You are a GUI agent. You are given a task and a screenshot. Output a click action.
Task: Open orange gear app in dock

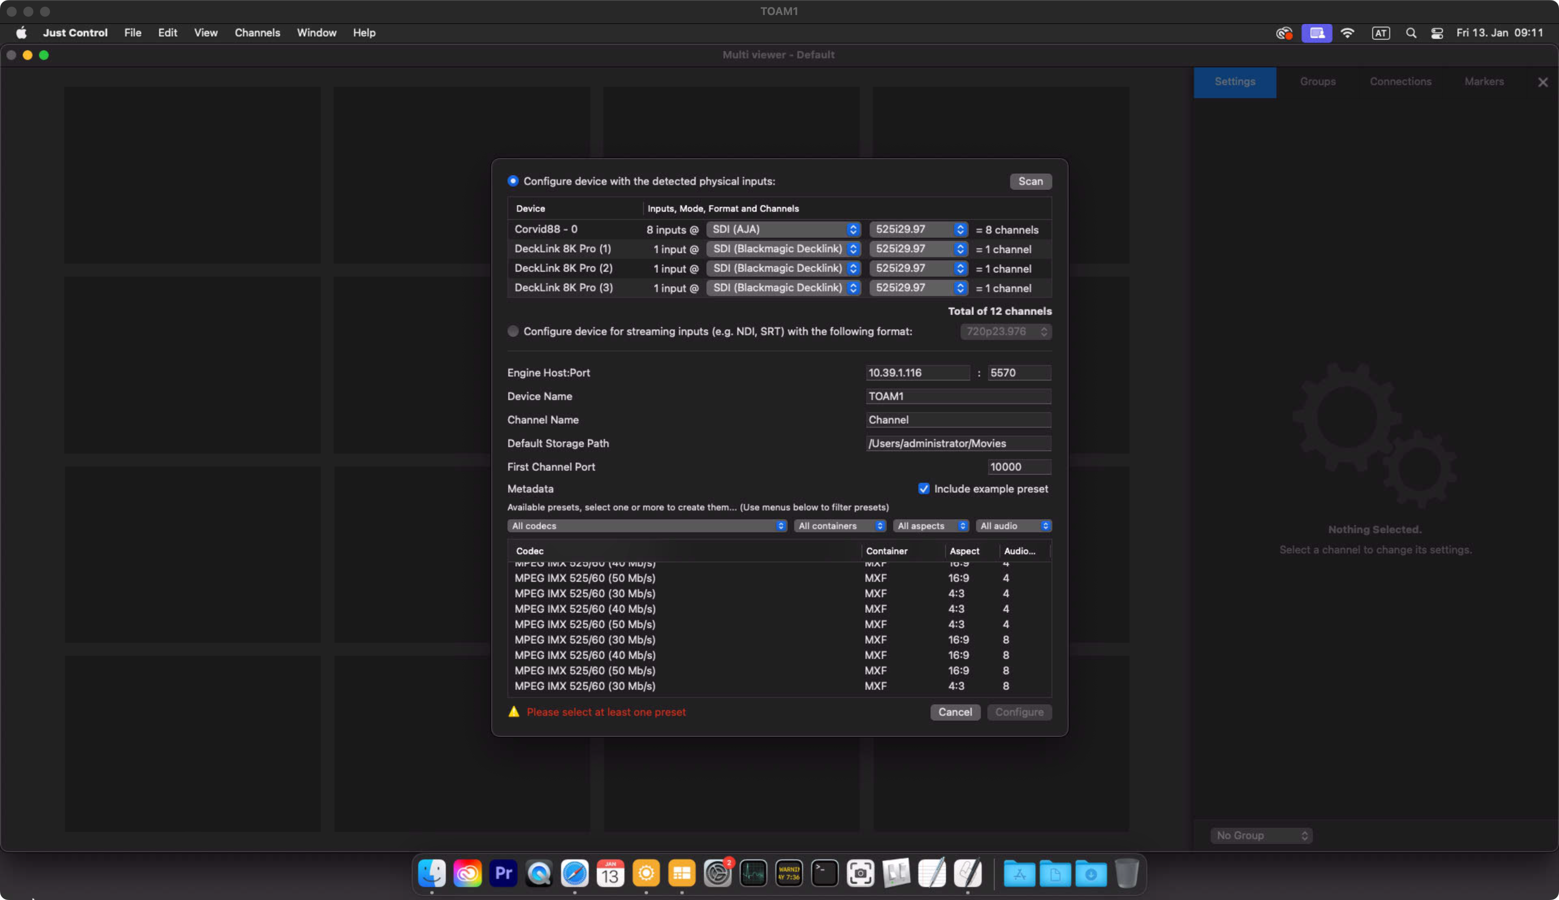(646, 873)
